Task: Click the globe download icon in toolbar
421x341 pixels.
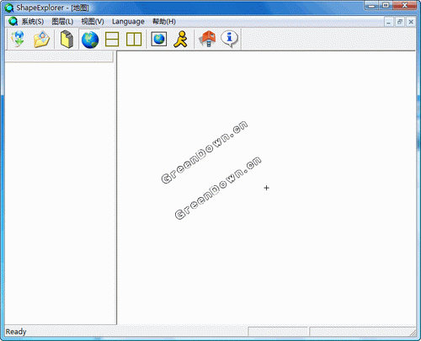Action: [x=19, y=39]
